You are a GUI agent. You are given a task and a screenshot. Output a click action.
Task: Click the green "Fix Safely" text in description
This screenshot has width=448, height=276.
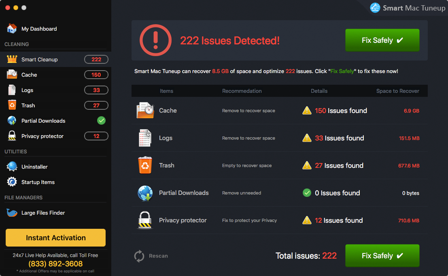342,71
